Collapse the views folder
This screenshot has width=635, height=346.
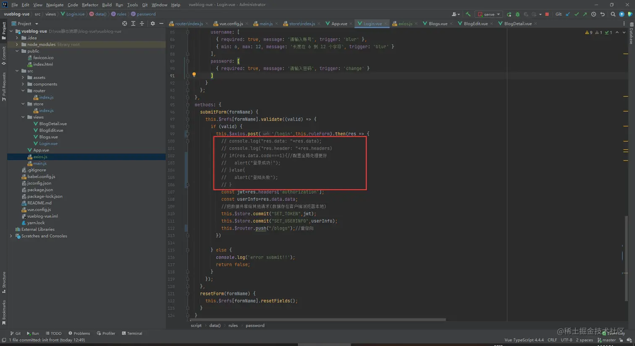(x=23, y=117)
